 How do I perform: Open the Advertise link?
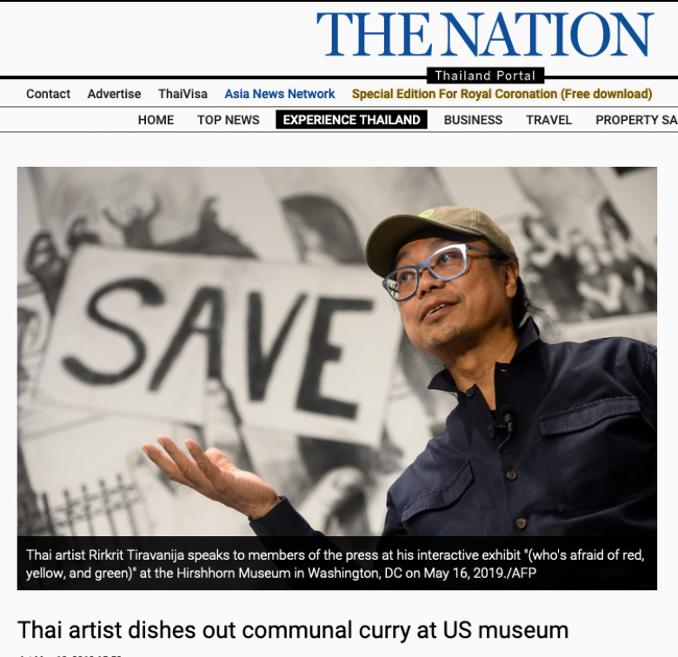[x=114, y=94]
